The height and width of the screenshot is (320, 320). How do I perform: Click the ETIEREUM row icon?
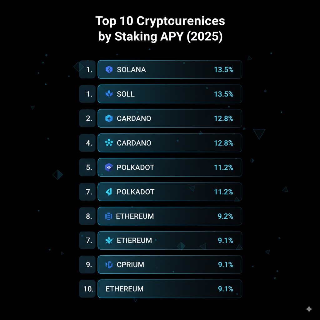click(109, 240)
